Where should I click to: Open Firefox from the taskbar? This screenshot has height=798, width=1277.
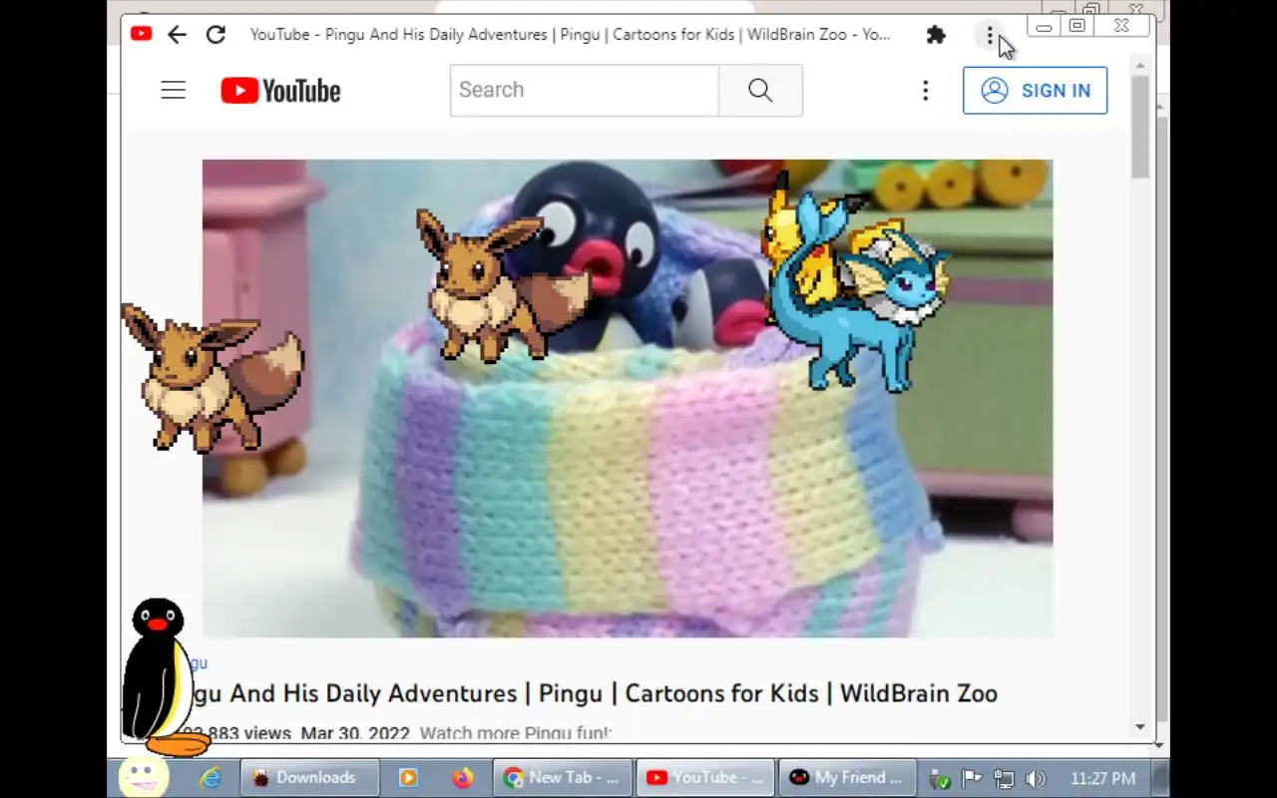462,778
